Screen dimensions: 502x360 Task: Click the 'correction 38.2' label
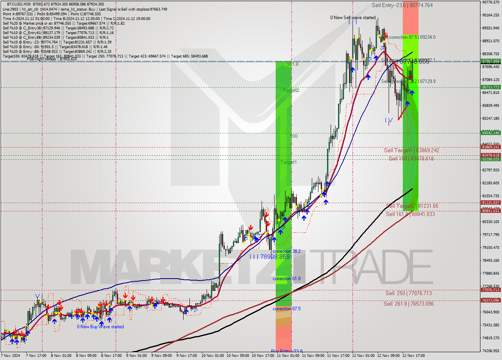287,251
